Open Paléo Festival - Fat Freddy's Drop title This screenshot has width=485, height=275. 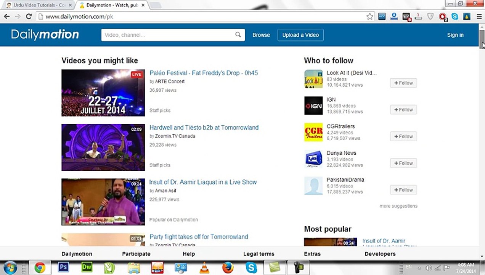pos(204,73)
